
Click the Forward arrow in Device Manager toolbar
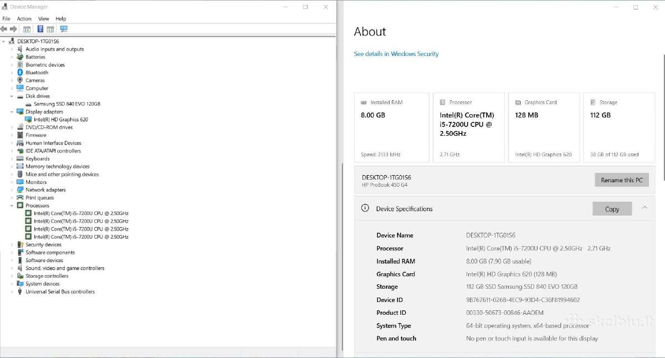13,29
